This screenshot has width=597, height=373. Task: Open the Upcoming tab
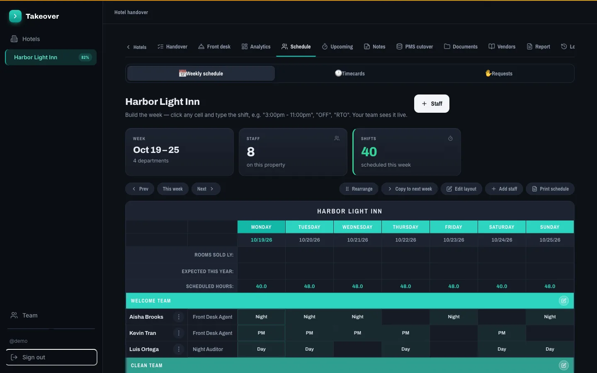[337, 47]
